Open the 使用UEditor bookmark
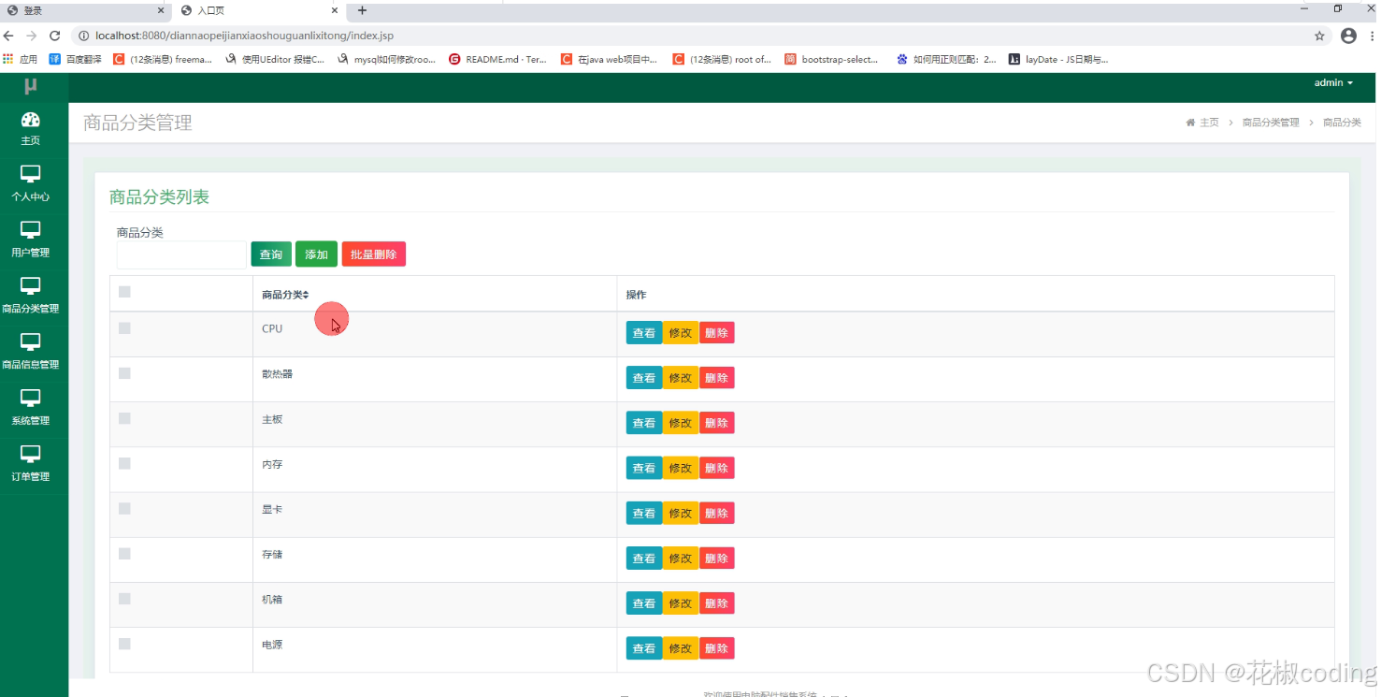The image size is (1381, 697). [x=276, y=59]
